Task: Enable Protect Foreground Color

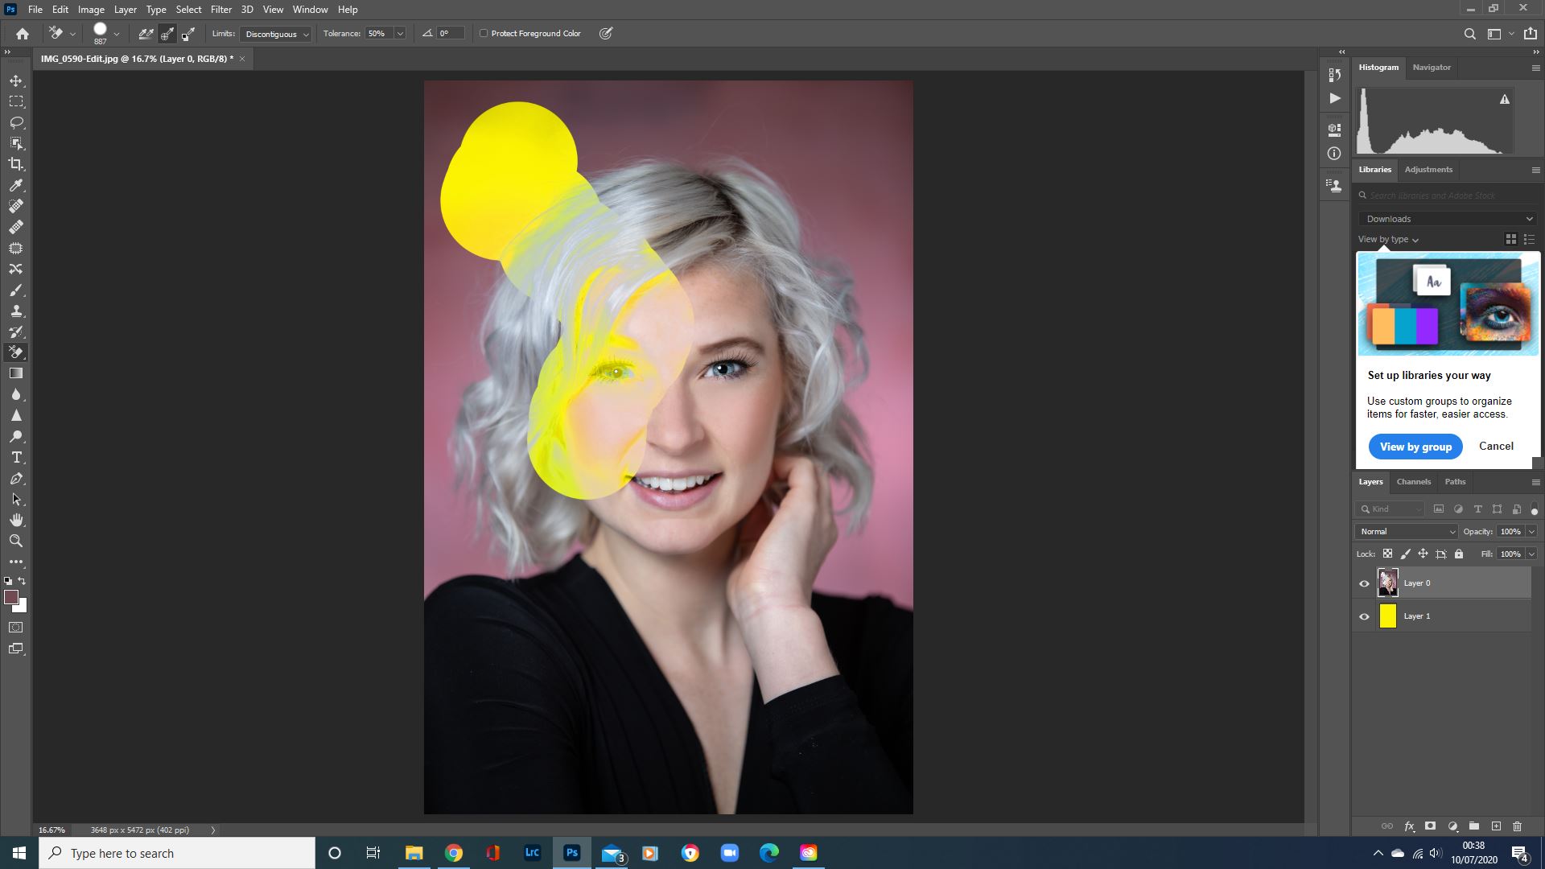Action: click(x=484, y=33)
